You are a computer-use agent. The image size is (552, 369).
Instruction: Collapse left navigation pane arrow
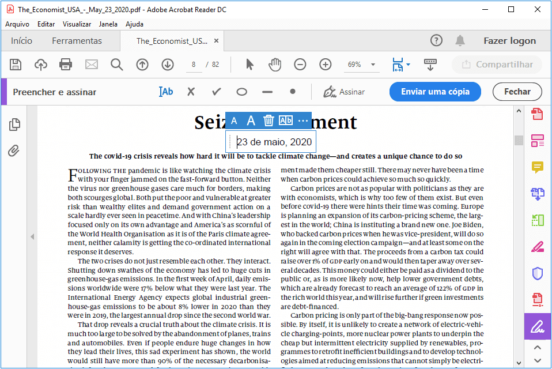(x=32, y=236)
